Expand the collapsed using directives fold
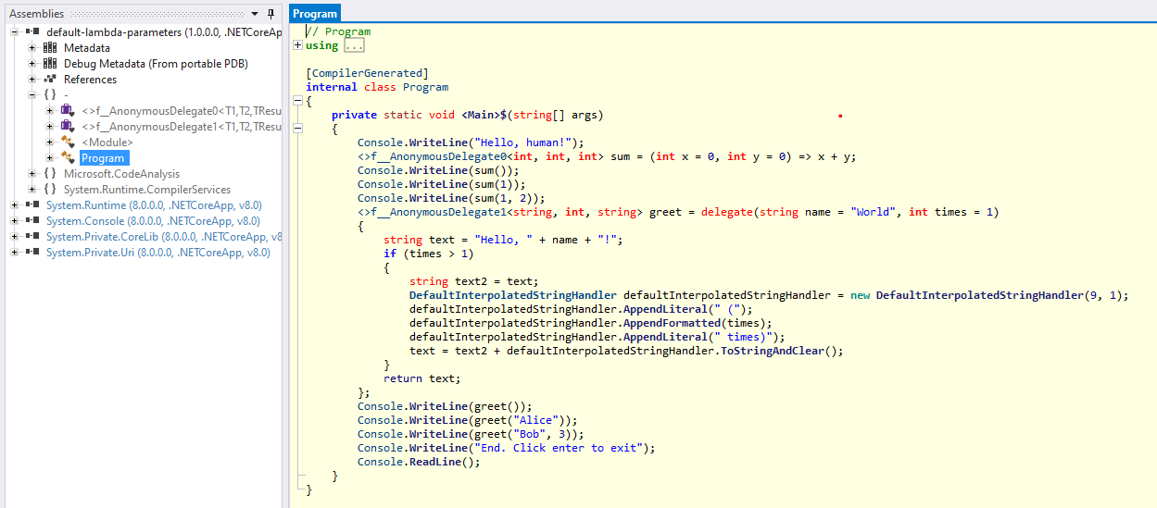The height and width of the screenshot is (508, 1157). 297,45
